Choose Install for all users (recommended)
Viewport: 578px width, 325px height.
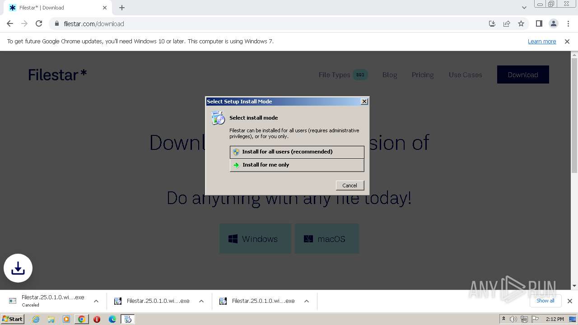click(x=297, y=152)
